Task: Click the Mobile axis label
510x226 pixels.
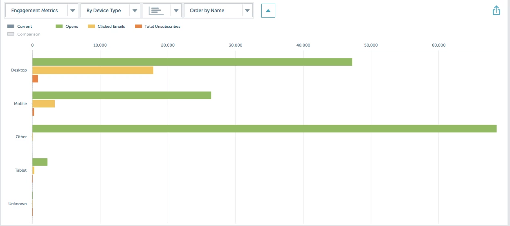Action: (x=20, y=104)
